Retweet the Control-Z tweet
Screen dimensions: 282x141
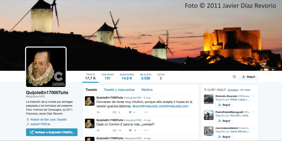click(114, 130)
